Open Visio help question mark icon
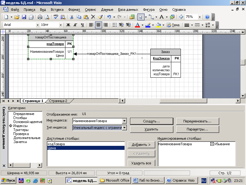Screen dimensions: 246x185 (x=207, y=17)
